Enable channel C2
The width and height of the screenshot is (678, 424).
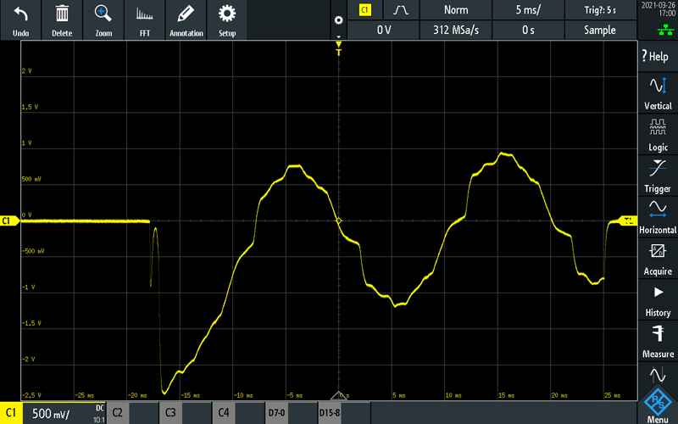[118, 412]
